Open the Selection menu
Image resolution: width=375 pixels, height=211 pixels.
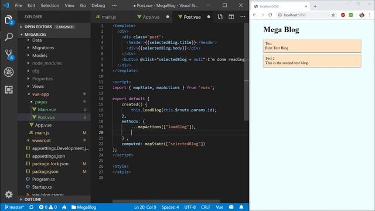click(50, 5)
